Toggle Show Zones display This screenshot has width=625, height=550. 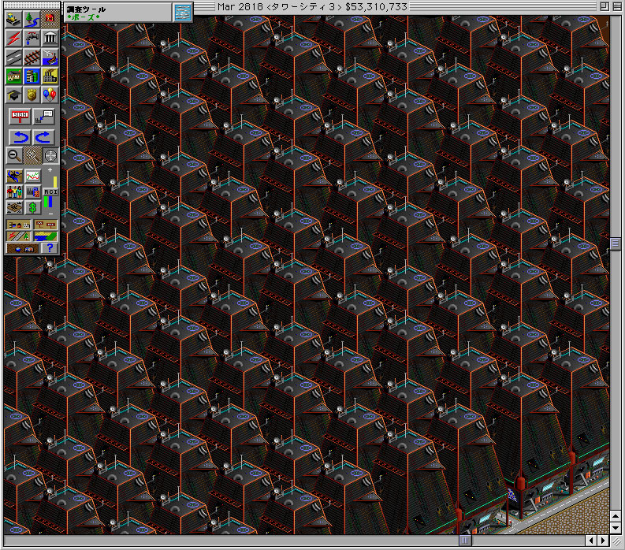pos(46,236)
